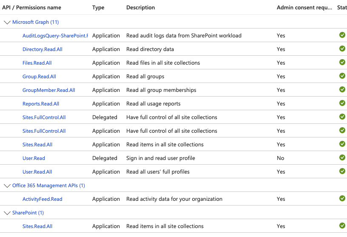The width and height of the screenshot is (347, 237).
Task: Click the status check icon for Group.Read.All
Action: (342, 76)
